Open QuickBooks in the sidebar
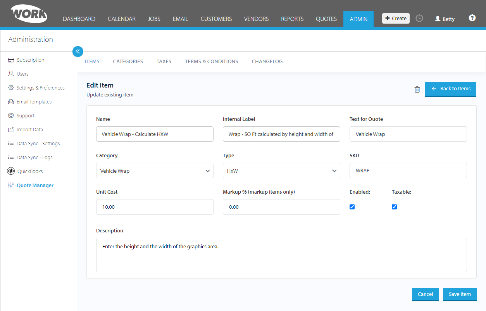The image size is (486, 311). click(30, 171)
